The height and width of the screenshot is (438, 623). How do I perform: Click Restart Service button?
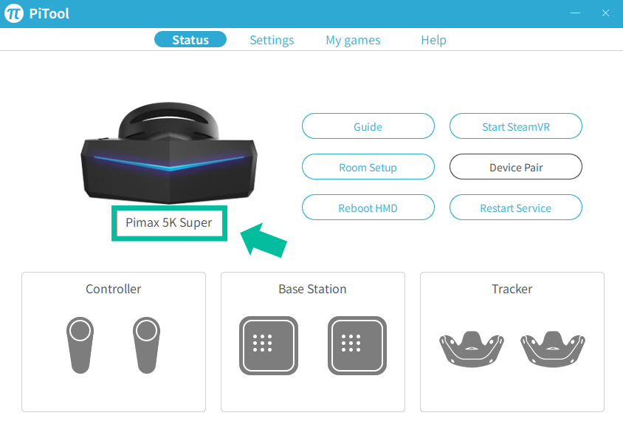click(x=516, y=207)
